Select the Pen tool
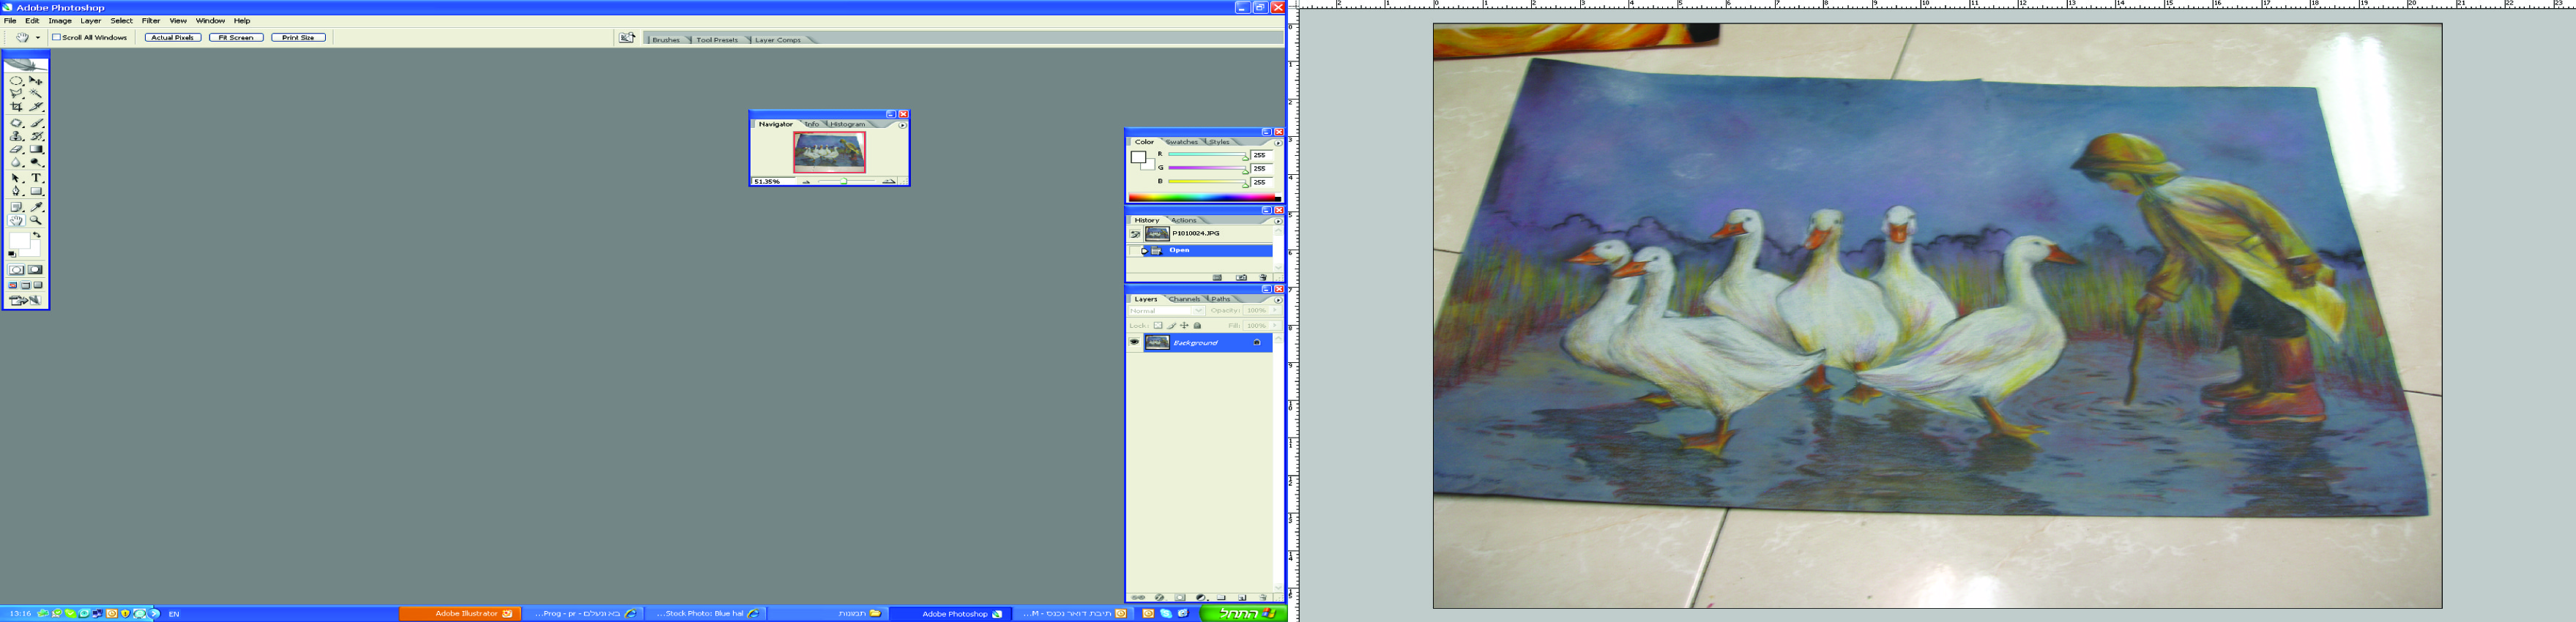The height and width of the screenshot is (622, 2576). pyautogui.click(x=16, y=191)
